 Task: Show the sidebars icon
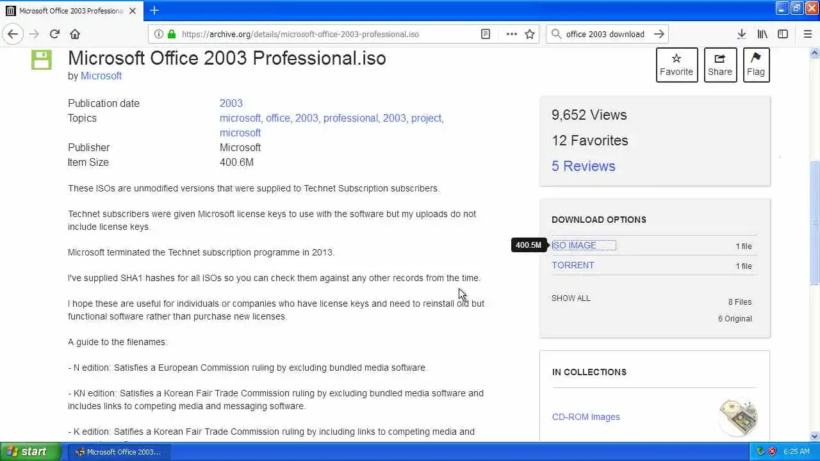point(783,34)
